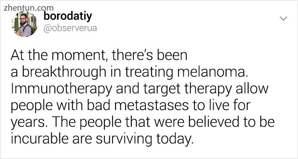Click the final line 'incurable are surviving today.'

point(102,139)
